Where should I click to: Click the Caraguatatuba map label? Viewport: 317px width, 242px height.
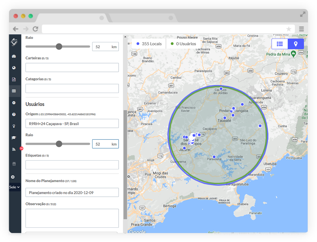click(237, 184)
